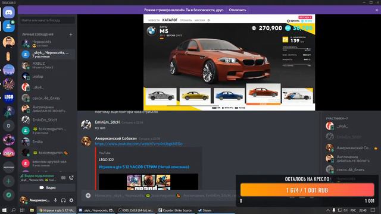Screen dimensions: 381x214
Task: Open the Explore servers compass icon
Action: [9, 195]
